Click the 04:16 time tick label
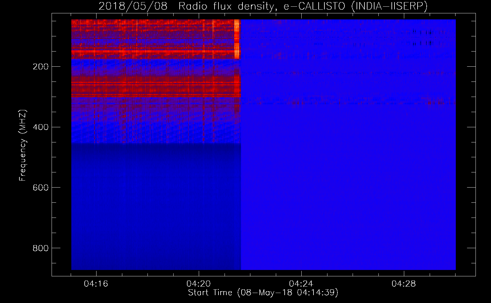Screen dimensions: 491x303 pos(96,284)
